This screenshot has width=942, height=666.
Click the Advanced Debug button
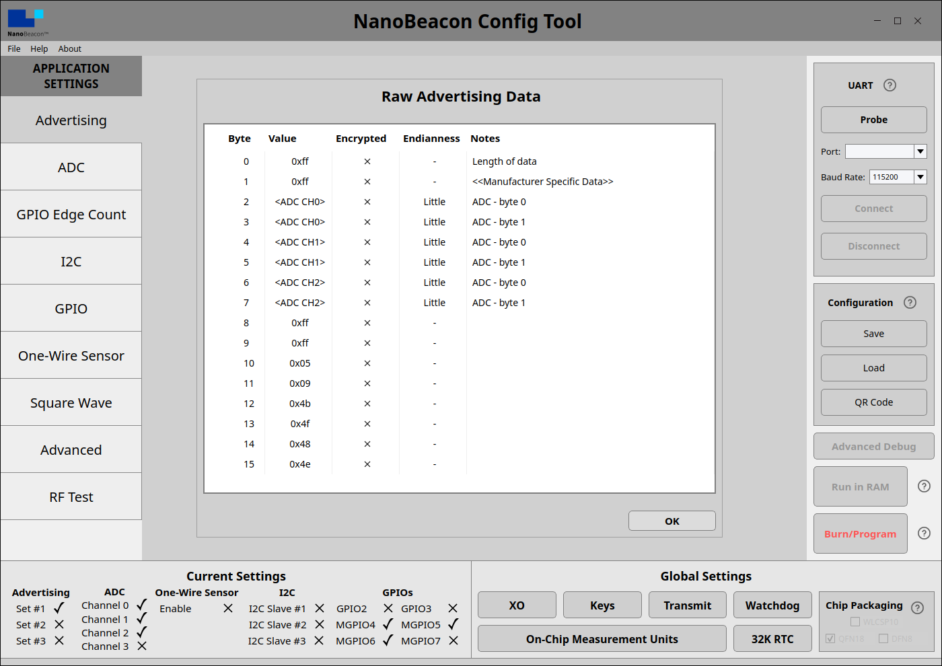point(874,446)
